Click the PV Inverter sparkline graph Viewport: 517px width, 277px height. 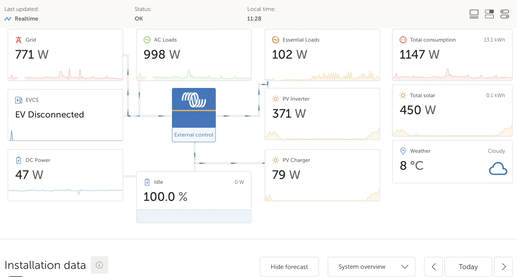[322, 133]
